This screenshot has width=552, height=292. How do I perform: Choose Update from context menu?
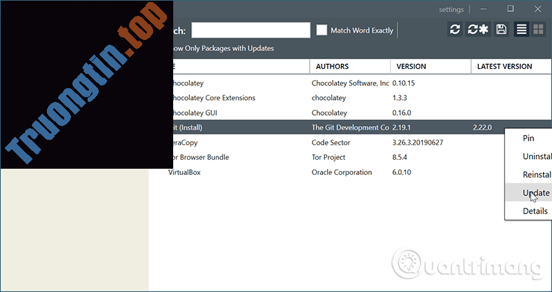coord(528,193)
